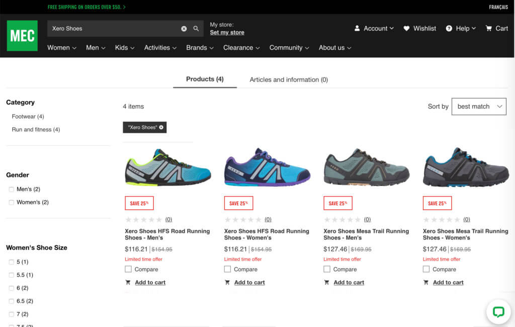Switch site language to Français
This screenshot has height=327, width=515.
coord(498,7)
